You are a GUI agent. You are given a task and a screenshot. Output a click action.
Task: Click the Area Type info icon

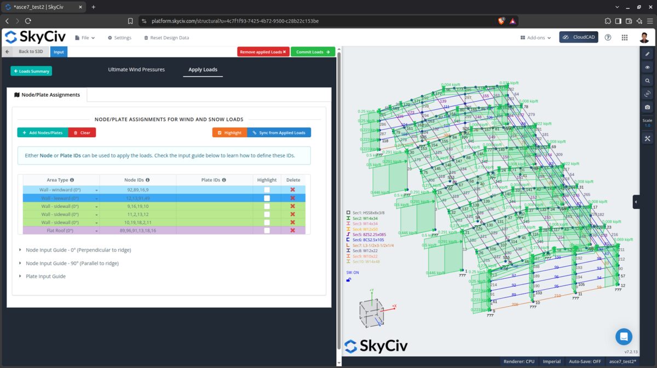pyautogui.click(x=72, y=180)
